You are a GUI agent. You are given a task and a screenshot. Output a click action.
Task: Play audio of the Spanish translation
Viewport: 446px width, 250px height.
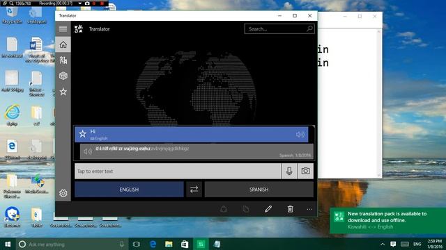click(x=88, y=151)
